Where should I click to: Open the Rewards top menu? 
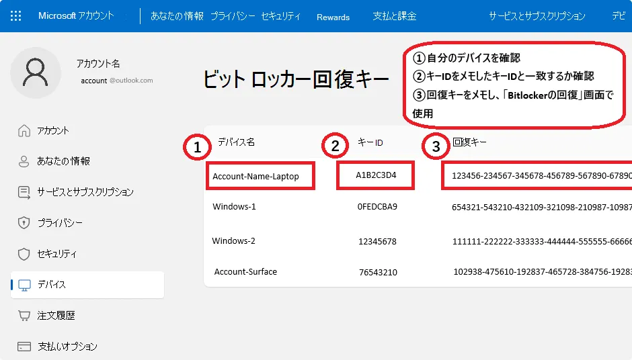333,17
